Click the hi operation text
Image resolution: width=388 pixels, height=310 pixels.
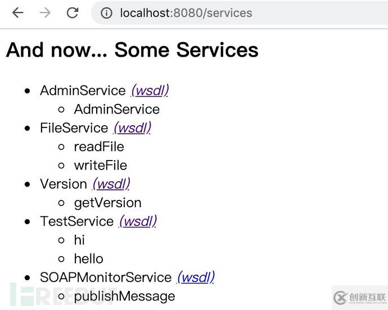click(x=79, y=240)
